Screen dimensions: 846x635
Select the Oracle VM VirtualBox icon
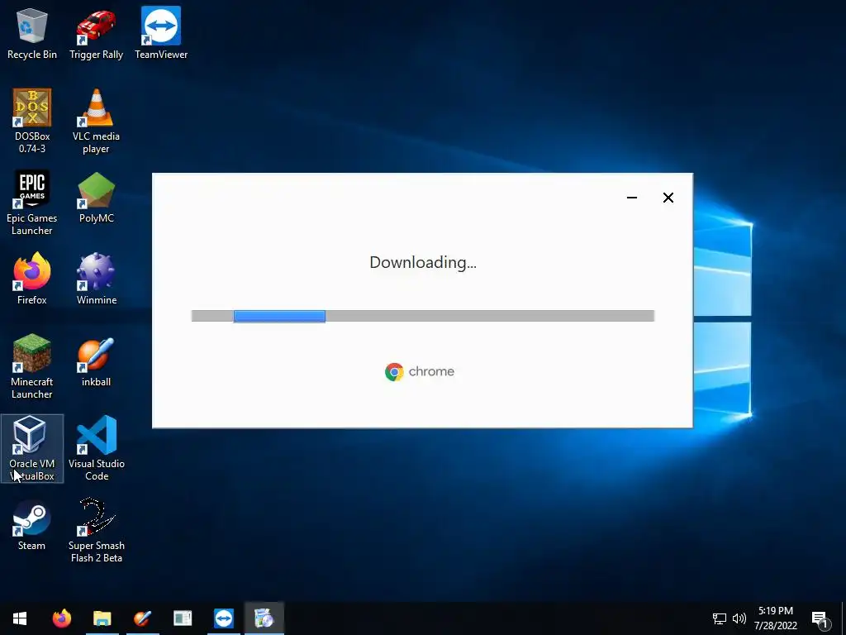tap(32, 449)
